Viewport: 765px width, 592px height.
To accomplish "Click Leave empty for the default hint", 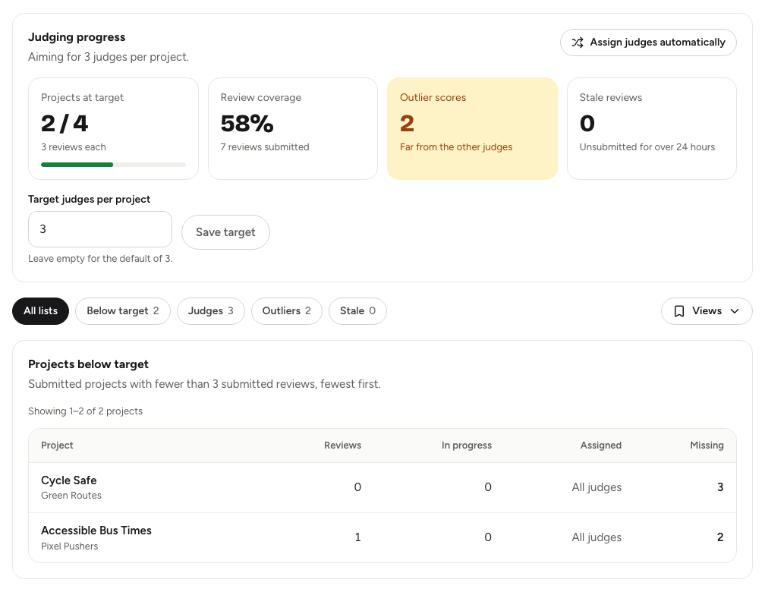I will click(100, 259).
